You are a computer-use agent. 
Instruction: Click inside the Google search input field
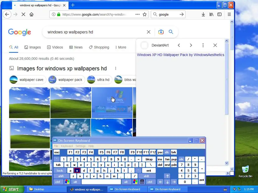[x=95, y=32]
